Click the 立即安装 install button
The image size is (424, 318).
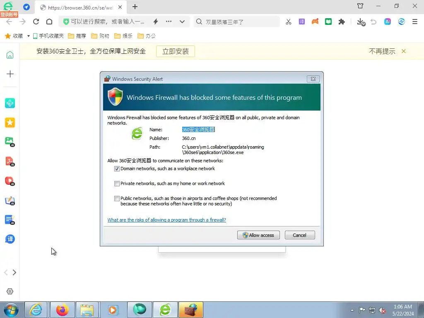(x=176, y=51)
